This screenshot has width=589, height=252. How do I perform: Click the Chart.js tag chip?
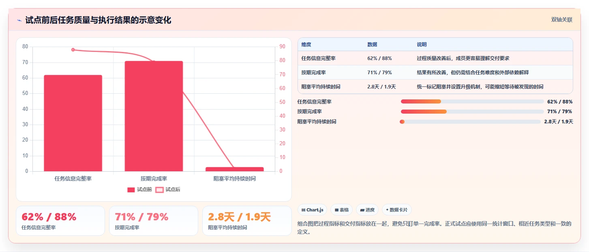pyautogui.click(x=313, y=210)
